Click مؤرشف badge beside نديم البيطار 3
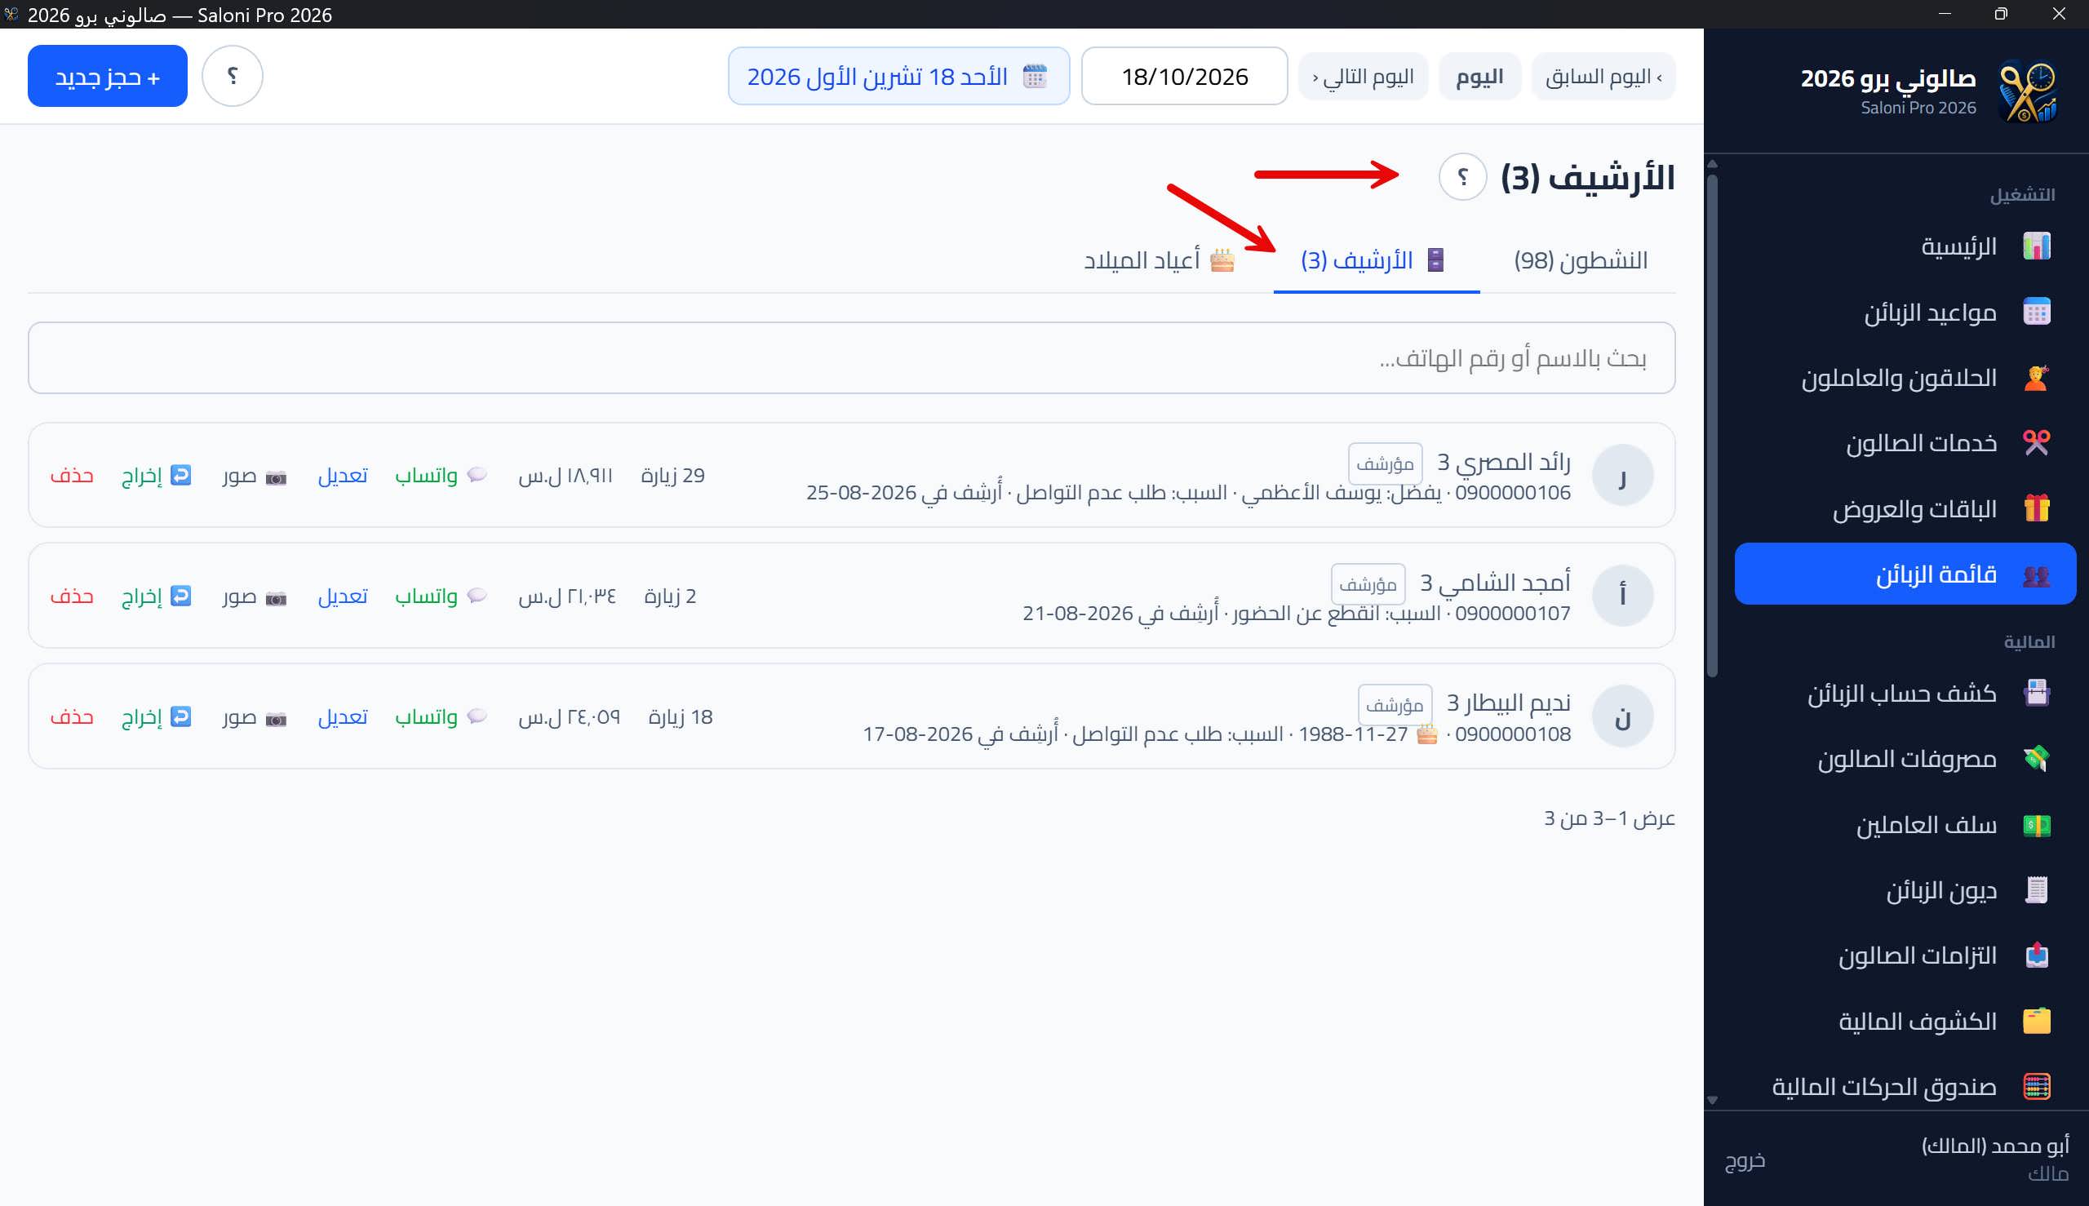The height and width of the screenshot is (1206, 2089). click(1394, 705)
